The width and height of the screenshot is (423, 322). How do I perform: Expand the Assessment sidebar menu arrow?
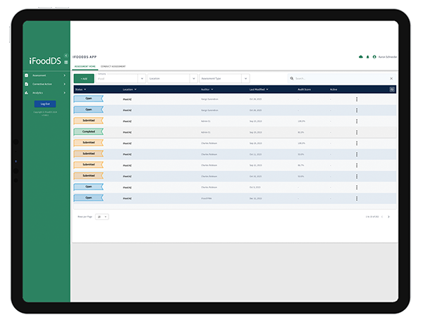click(x=64, y=75)
